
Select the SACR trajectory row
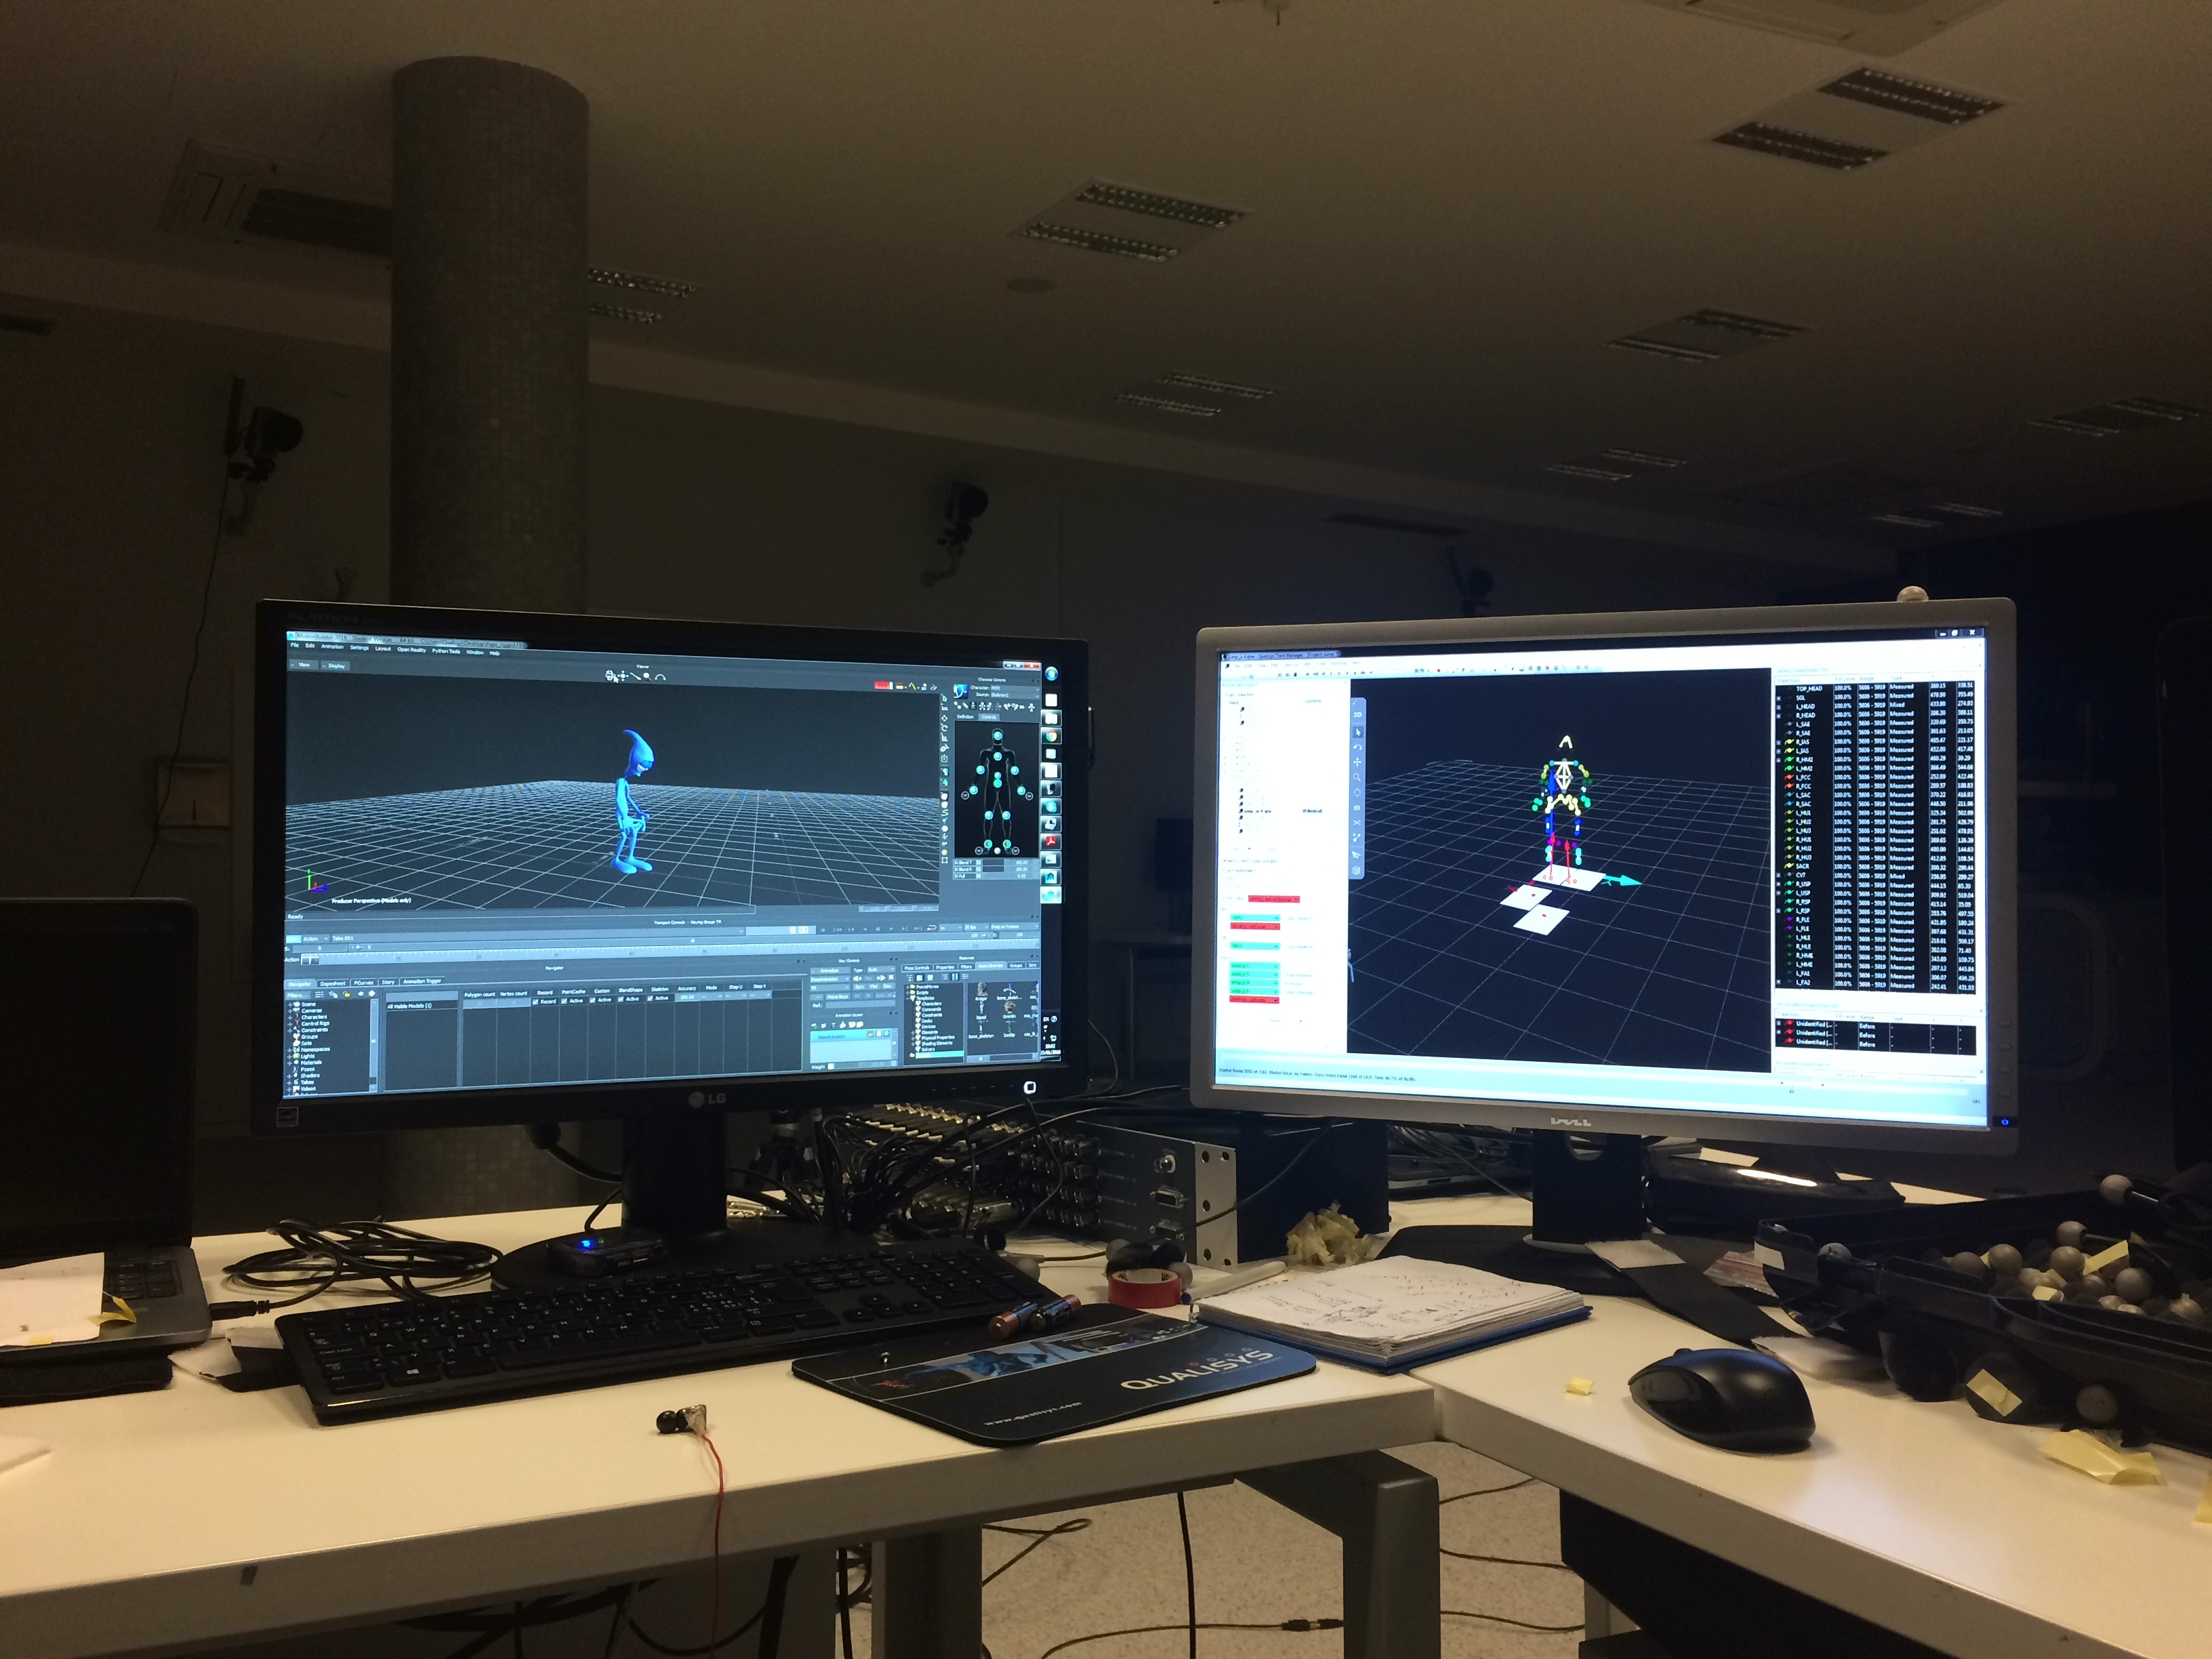[1875, 867]
